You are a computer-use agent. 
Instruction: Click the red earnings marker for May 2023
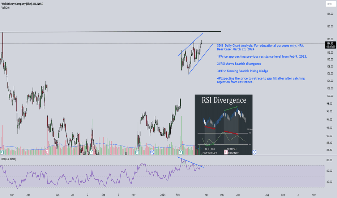click(x=47, y=152)
